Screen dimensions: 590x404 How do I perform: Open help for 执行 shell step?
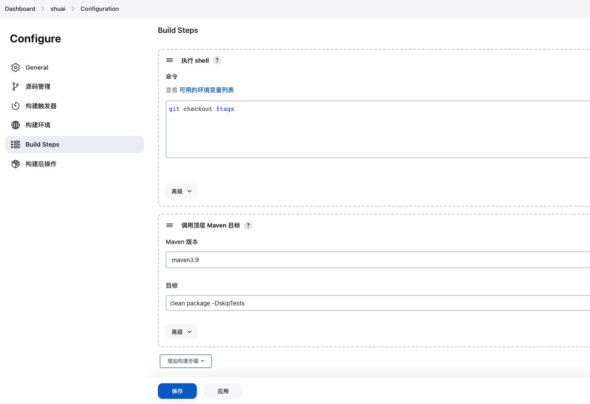point(217,60)
